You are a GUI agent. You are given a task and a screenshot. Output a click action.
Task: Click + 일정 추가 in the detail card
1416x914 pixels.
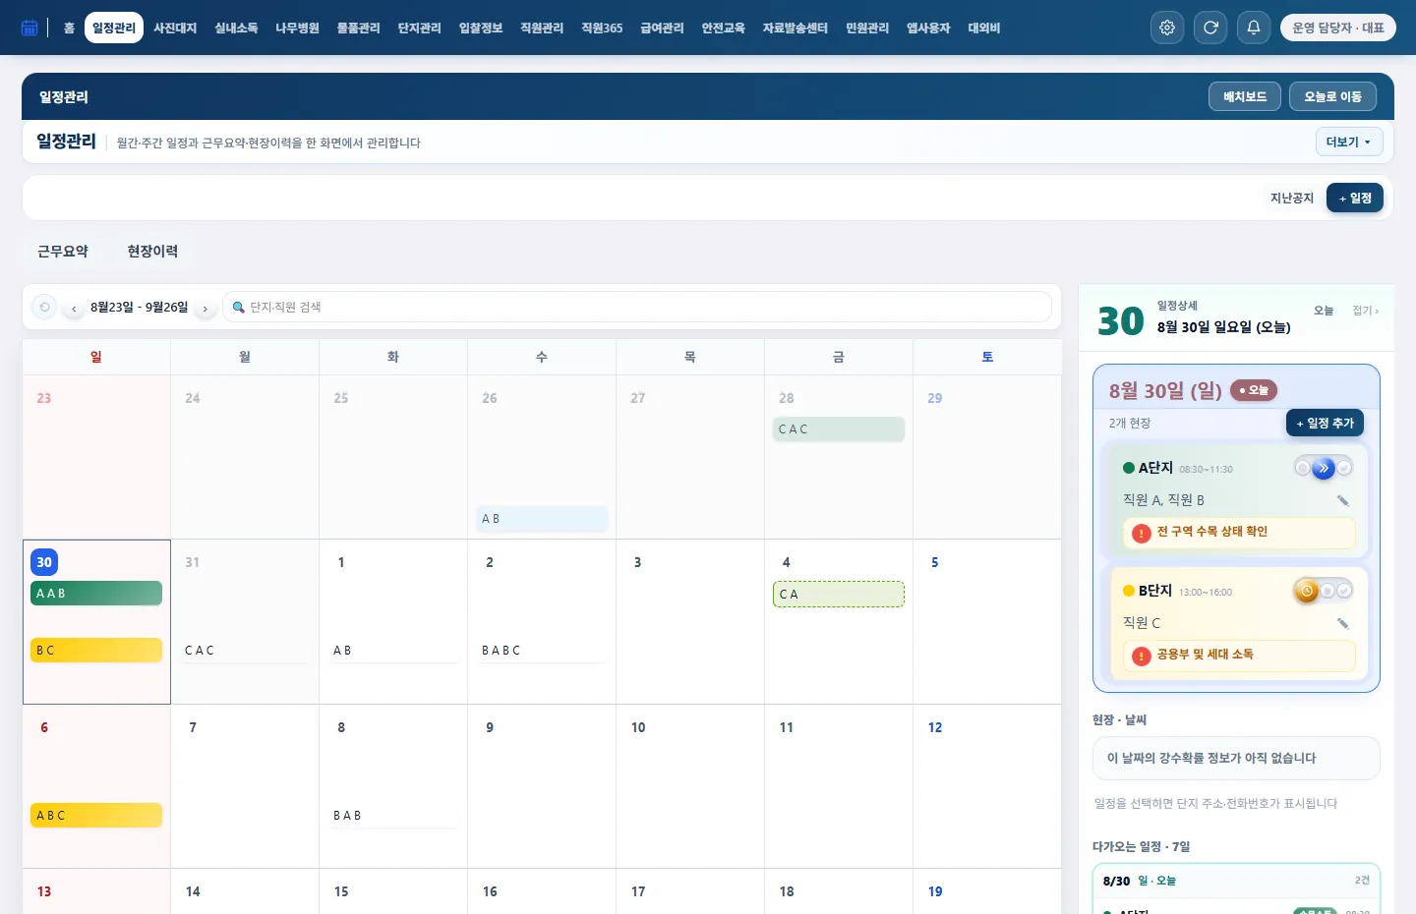(x=1325, y=423)
